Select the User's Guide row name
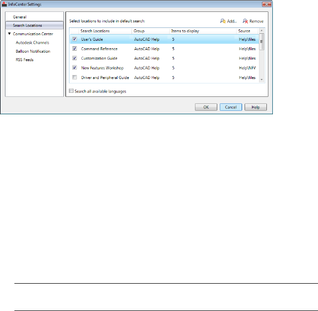 click(x=92, y=39)
